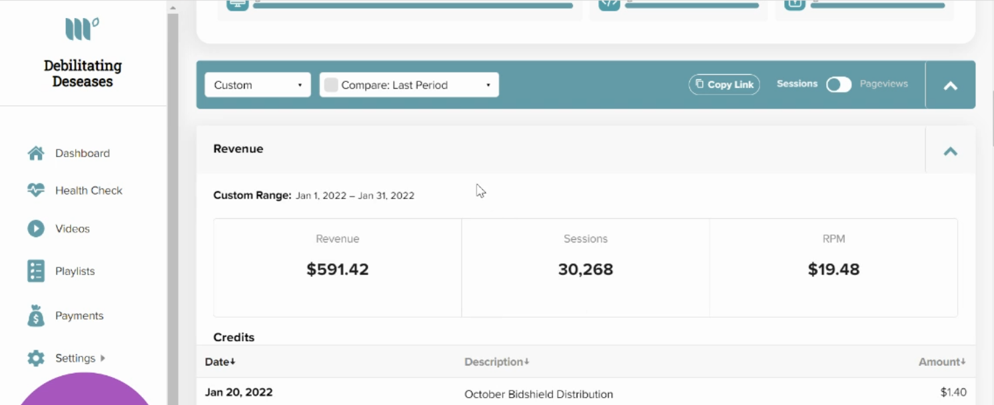
Task: Click the $1.40 amount cell
Action: coord(953,392)
